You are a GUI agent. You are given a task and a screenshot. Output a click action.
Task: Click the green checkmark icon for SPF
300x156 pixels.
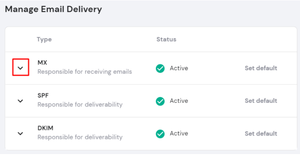tap(160, 101)
